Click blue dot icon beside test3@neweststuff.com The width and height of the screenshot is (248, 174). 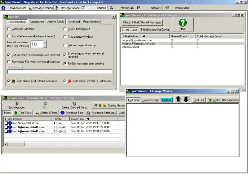click(x=10, y=123)
